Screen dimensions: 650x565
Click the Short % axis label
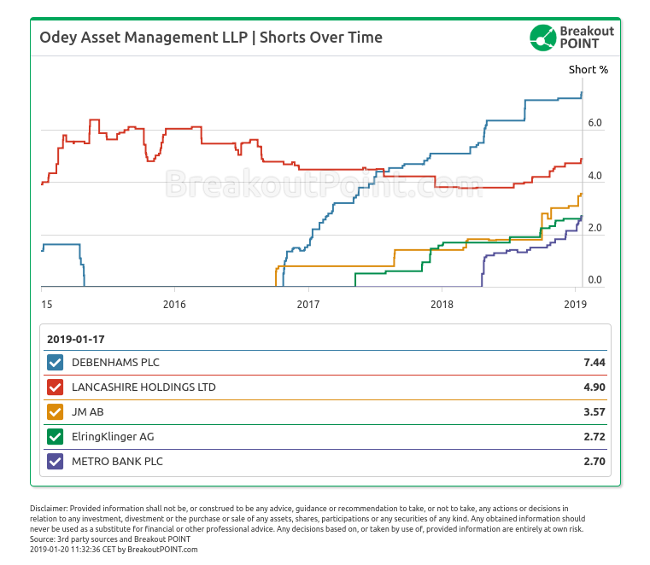click(589, 70)
